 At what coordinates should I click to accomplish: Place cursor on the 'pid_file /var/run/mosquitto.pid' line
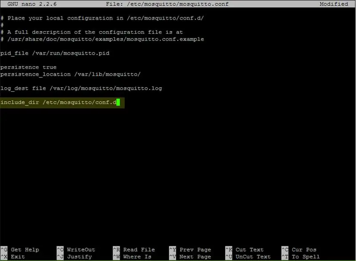[55, 53]
